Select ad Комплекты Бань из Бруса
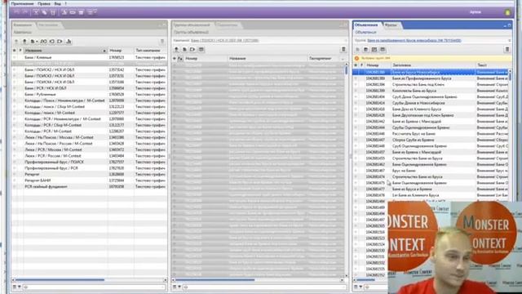The image size is (522, 294). coord(431,91)
